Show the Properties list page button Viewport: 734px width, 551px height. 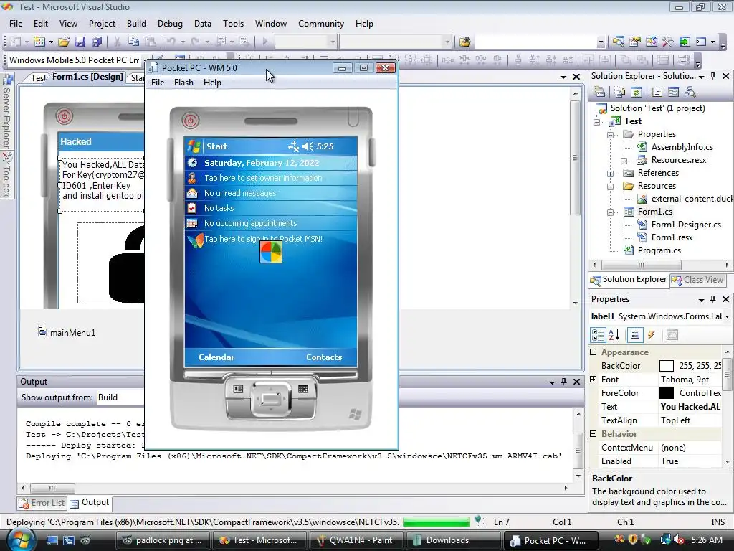635,335
